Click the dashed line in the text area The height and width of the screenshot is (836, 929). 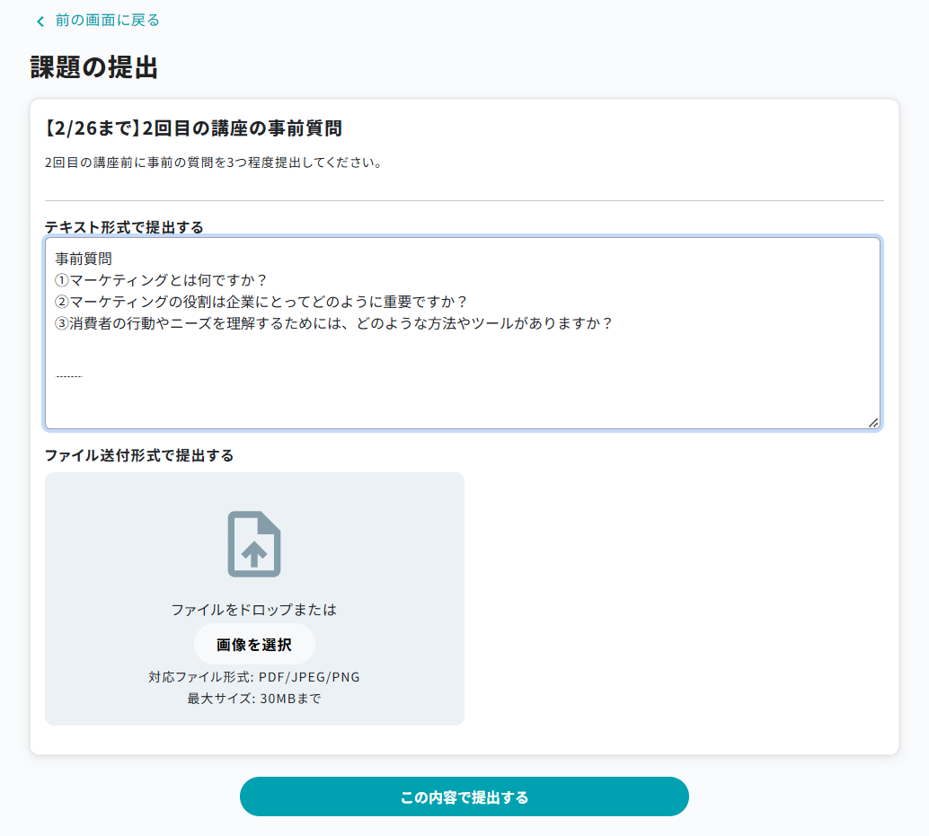69,376
